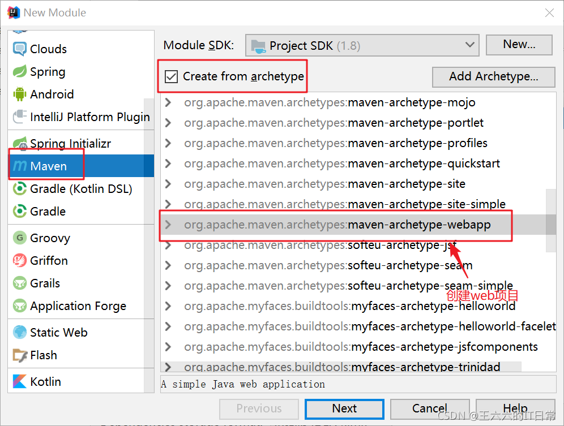Click the Next button
This screenshot has height=426, width=564.
click(344, 408)
